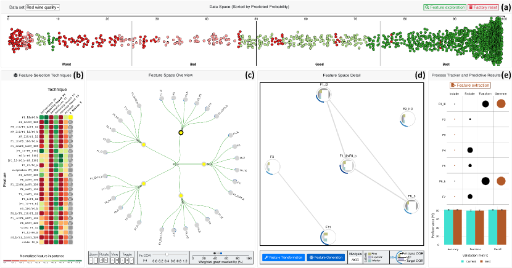Click the last Toggle slash icon

(x=131, y=261)
